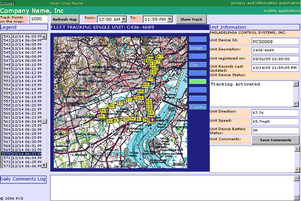
Task: Click Legend list scroll up arrow
Action: [44, 36]
